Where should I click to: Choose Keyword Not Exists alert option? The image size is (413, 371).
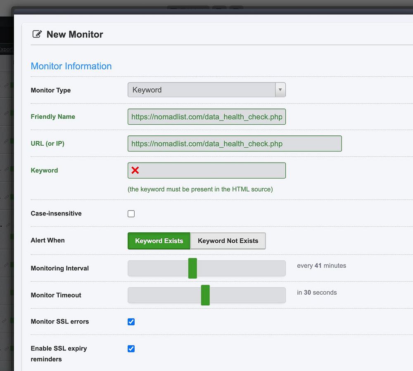point(228,241)
